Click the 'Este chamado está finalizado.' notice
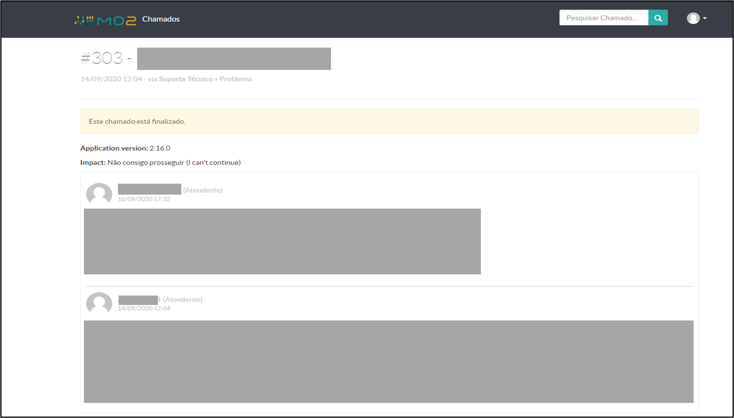This screenshot has height=418, width=734. click(x=389, y=121)
